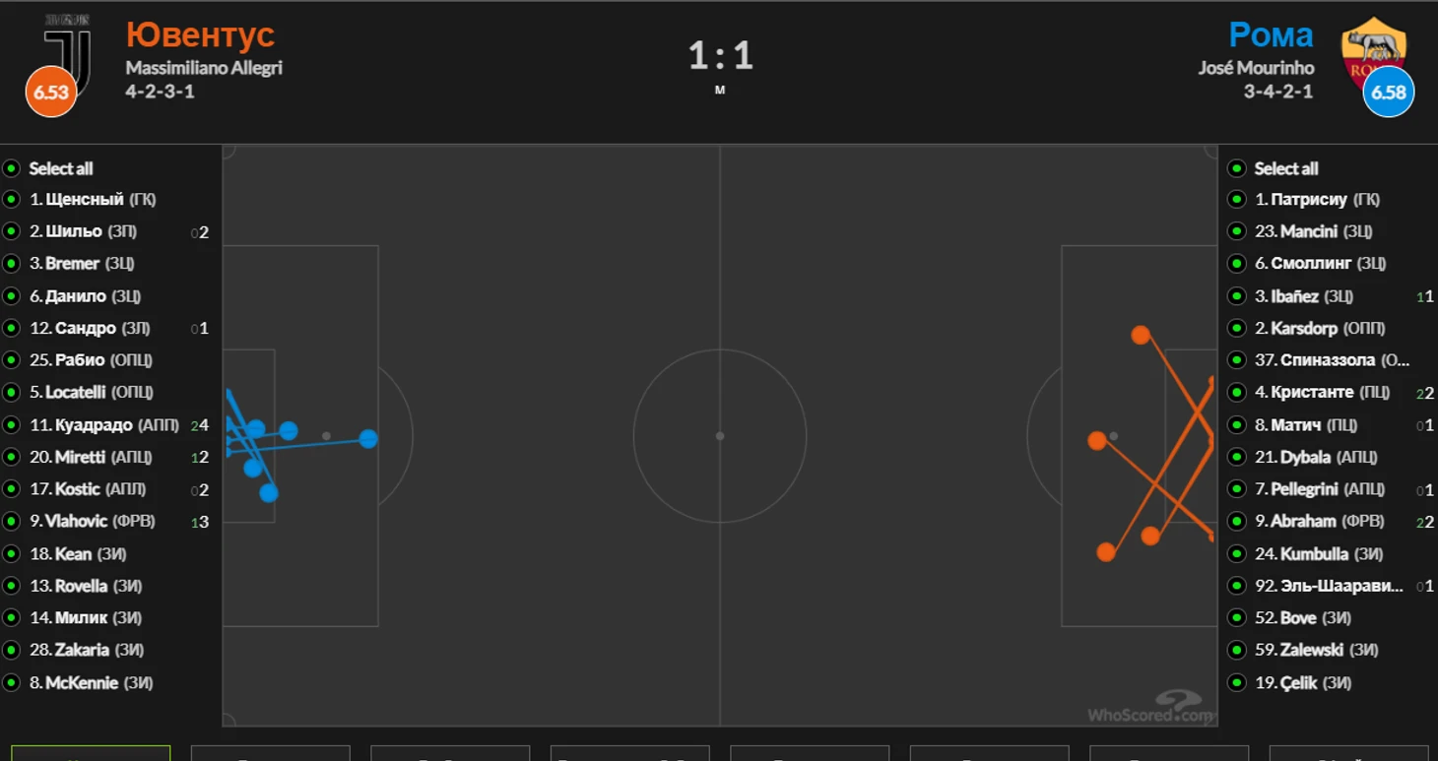Click the Ювентус team name link

coord(200,34)
